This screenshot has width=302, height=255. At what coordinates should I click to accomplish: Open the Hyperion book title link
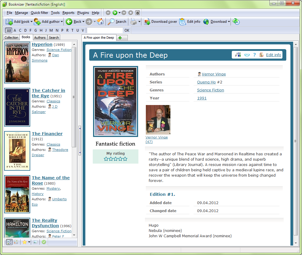42,44
